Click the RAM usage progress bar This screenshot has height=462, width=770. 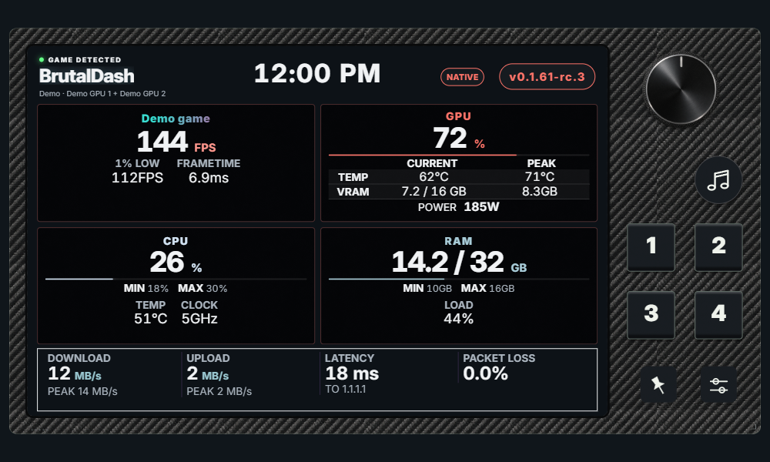click(459, 279)
